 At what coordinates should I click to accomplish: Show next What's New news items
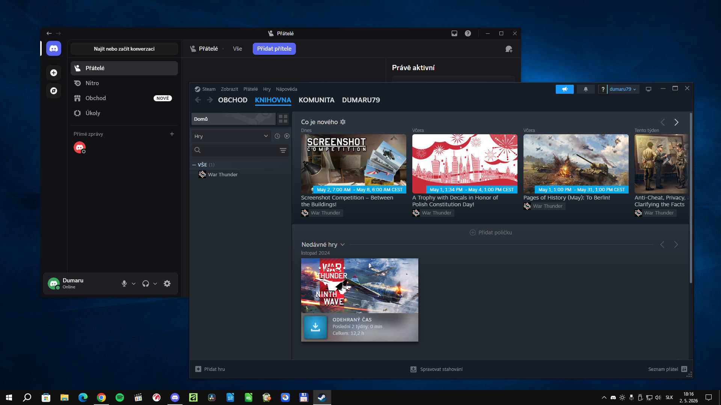676,122
